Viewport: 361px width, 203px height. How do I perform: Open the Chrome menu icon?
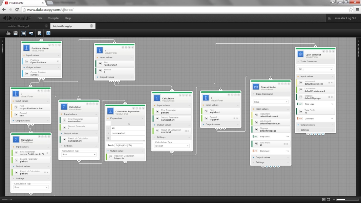coord(357,10)
